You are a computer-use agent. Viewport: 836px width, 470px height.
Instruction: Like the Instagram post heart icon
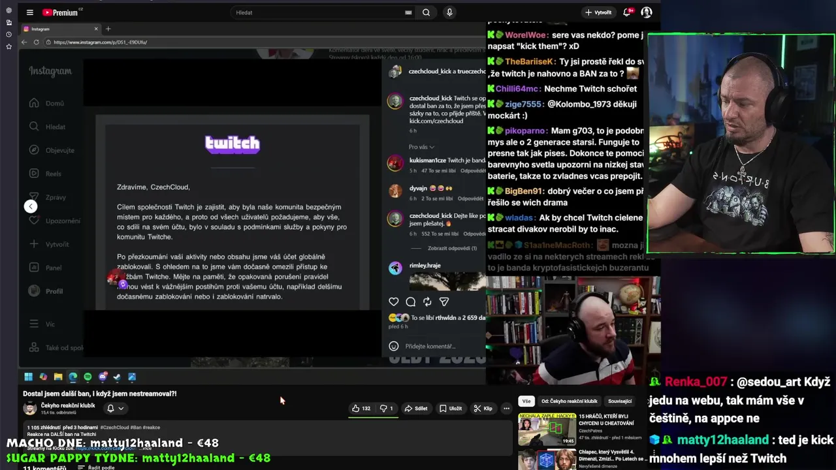coord(394,302)
